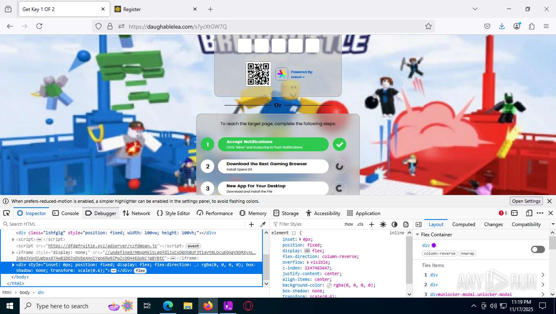556x314 pixels.
Task: Select the eyedropper color picker tool
Action: (263, 224)
